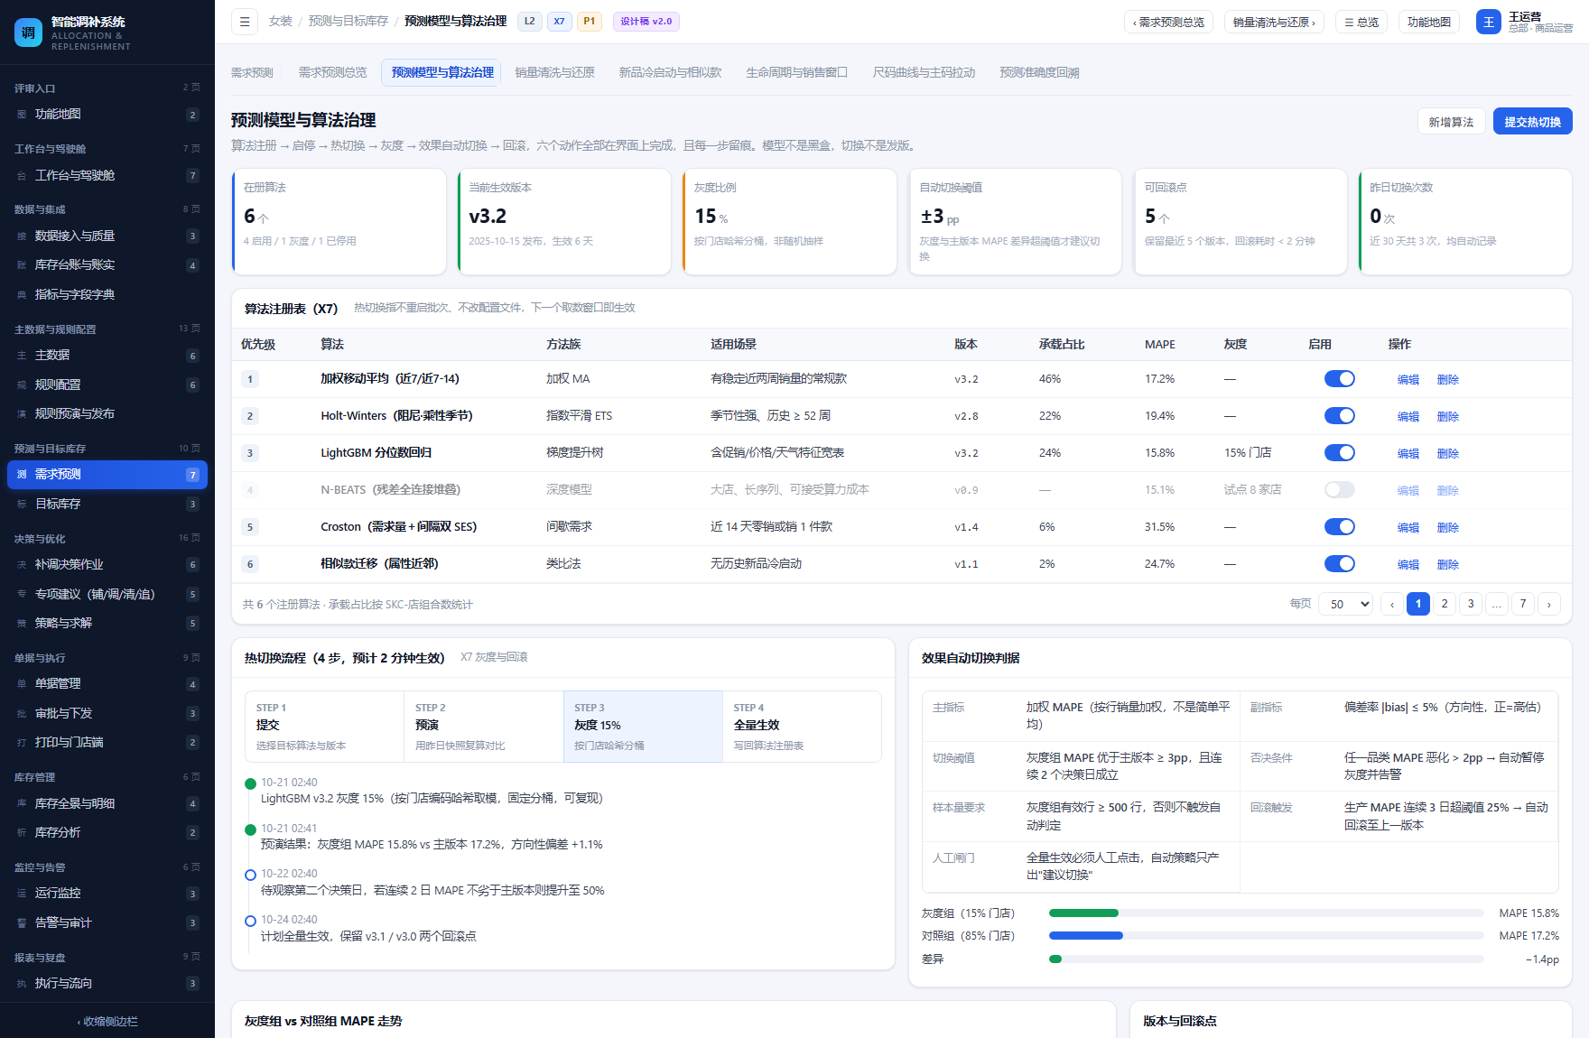1589x1038 pixels.
Task: Enable the N-BEATS algorithm toggle
Action: 1339,490
